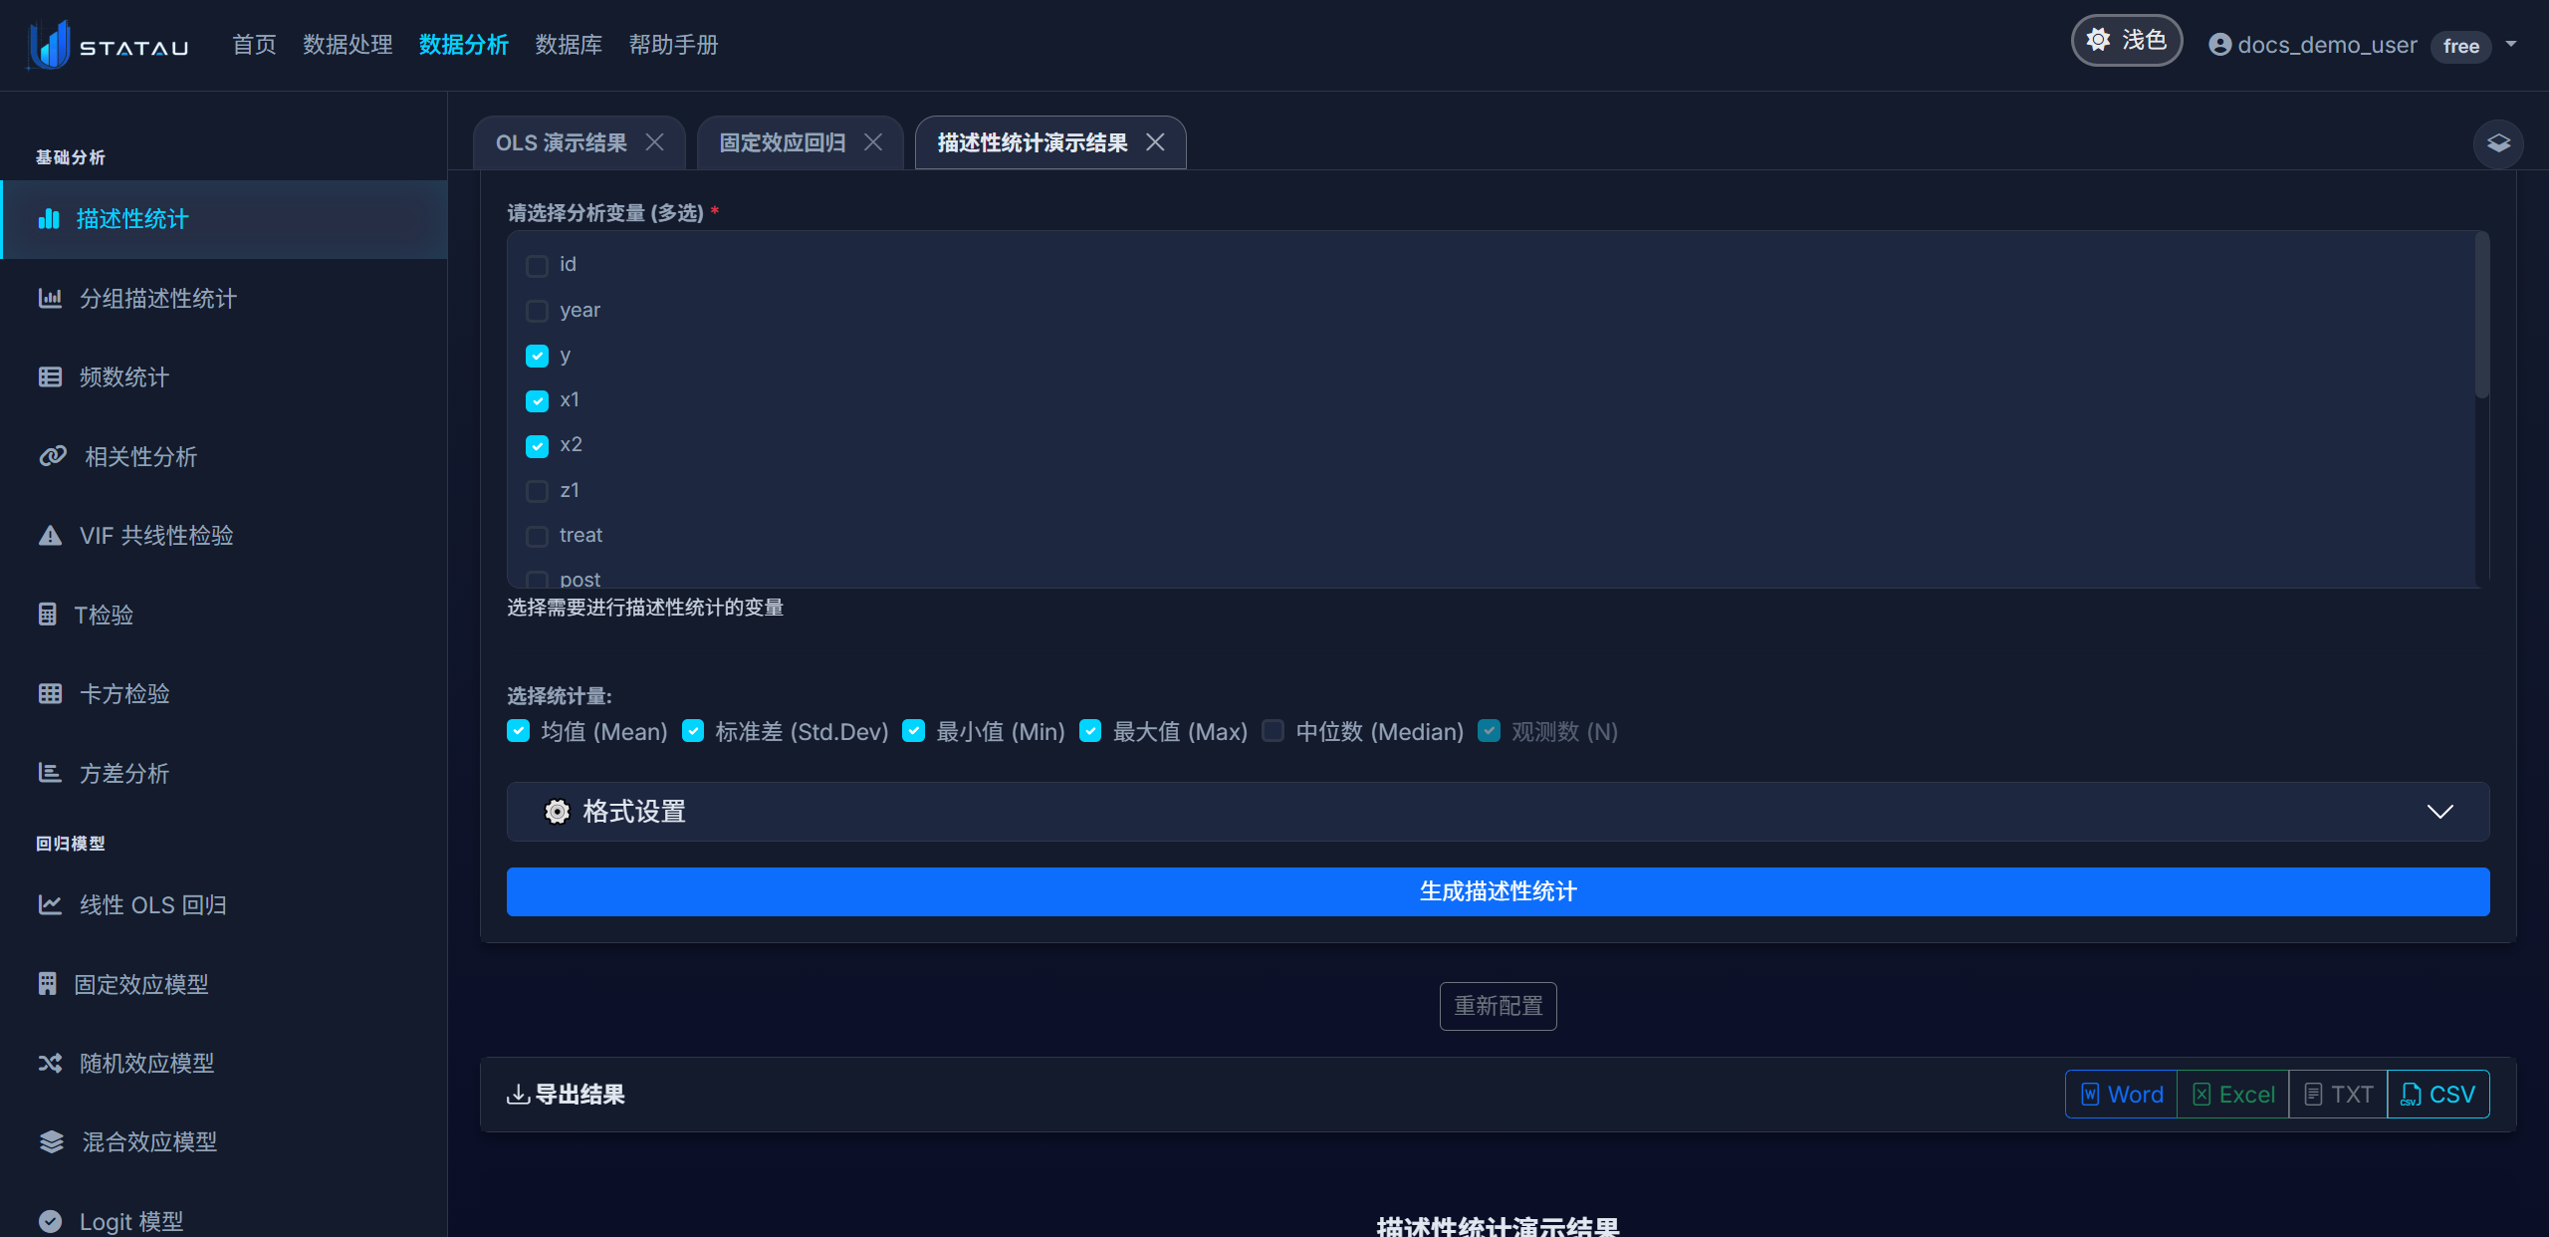Click the variable list scrollbar
Viewport: 2549px width, 1237px height.
point(2481,317)
